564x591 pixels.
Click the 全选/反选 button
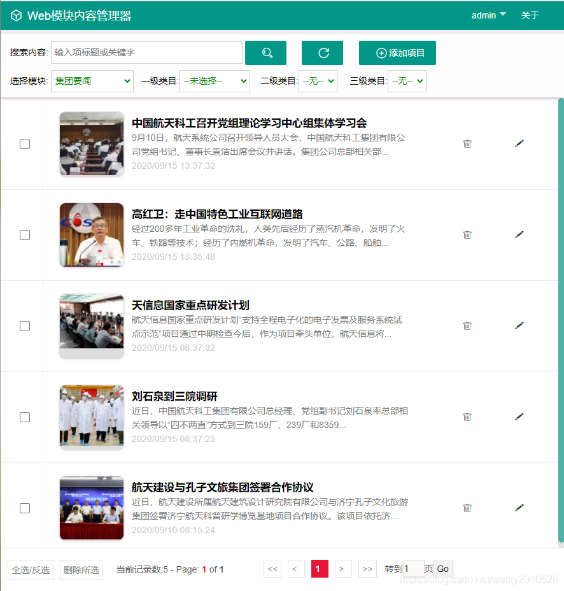(x=31, y=569)
